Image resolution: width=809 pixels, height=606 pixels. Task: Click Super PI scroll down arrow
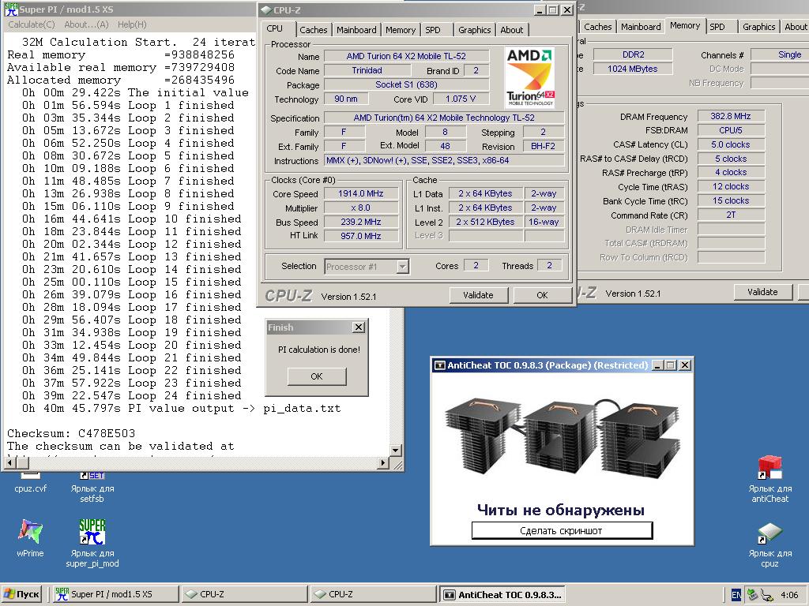pyautogui.click(x=396, y=451)
